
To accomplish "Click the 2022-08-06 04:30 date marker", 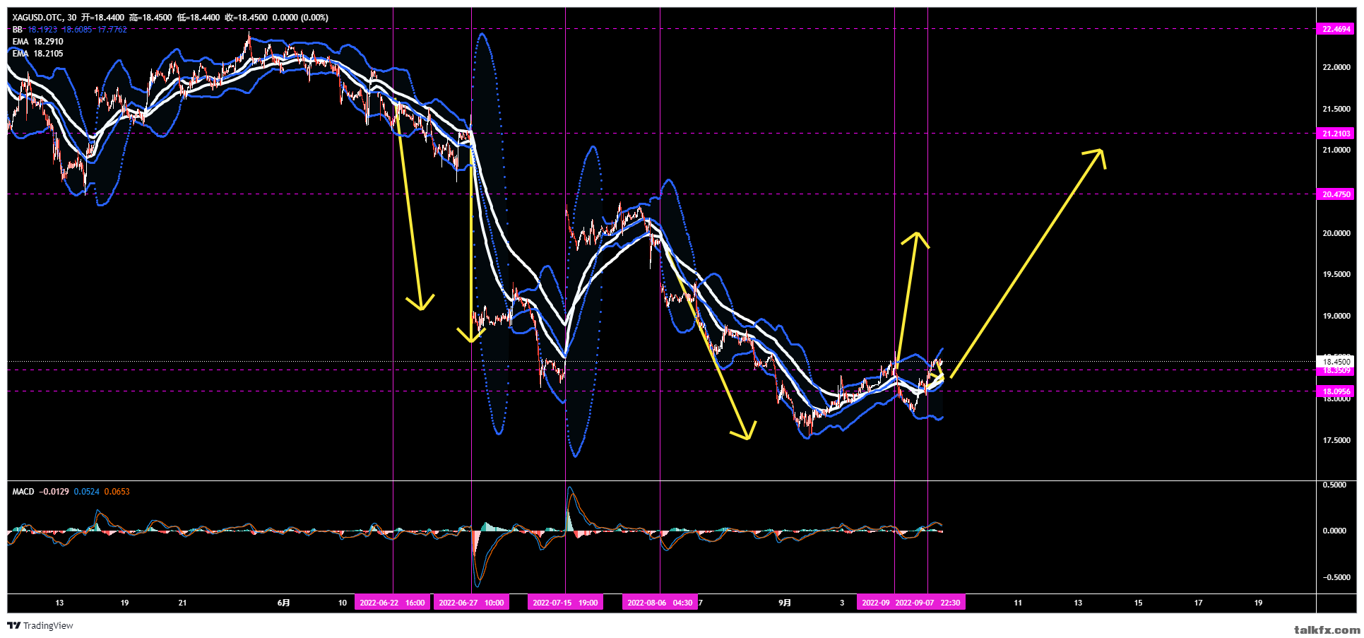I will [660, 603].
